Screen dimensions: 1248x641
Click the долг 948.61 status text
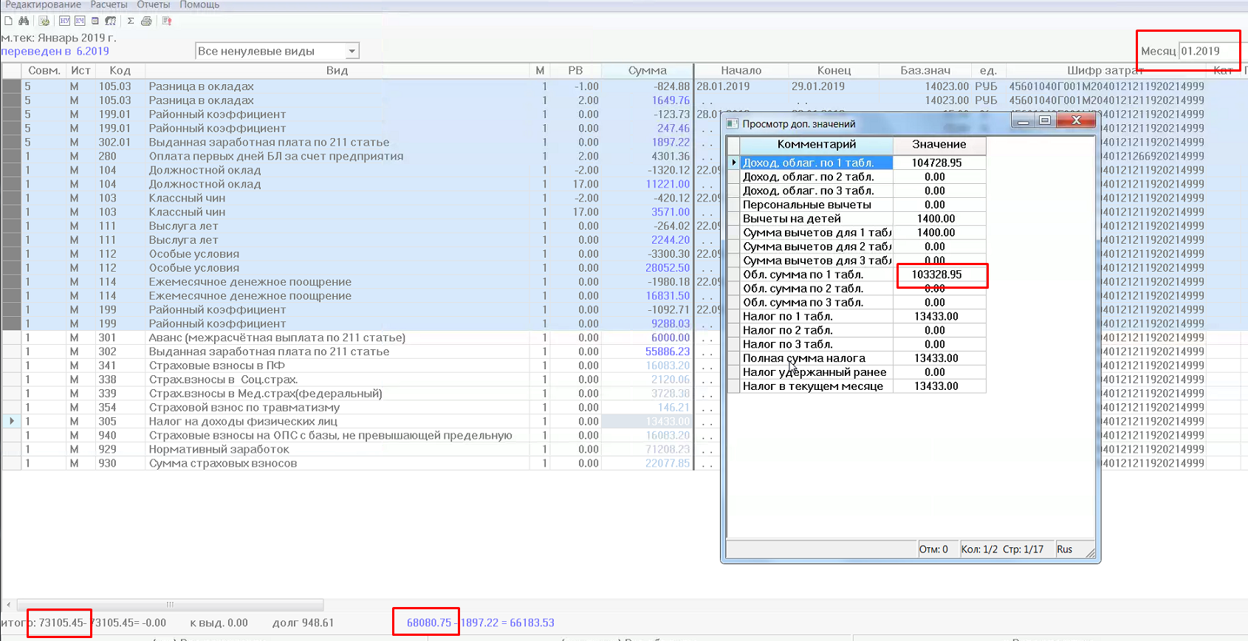click(303, 623)
